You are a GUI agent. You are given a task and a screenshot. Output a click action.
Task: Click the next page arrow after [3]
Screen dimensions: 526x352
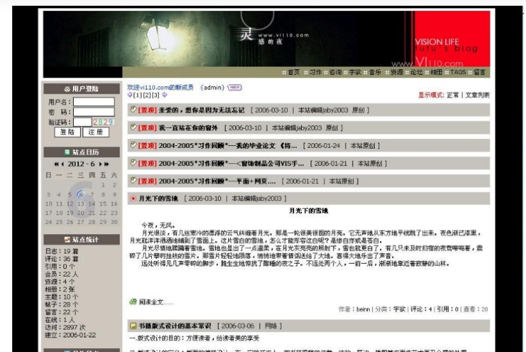click(x=165, y=95)
